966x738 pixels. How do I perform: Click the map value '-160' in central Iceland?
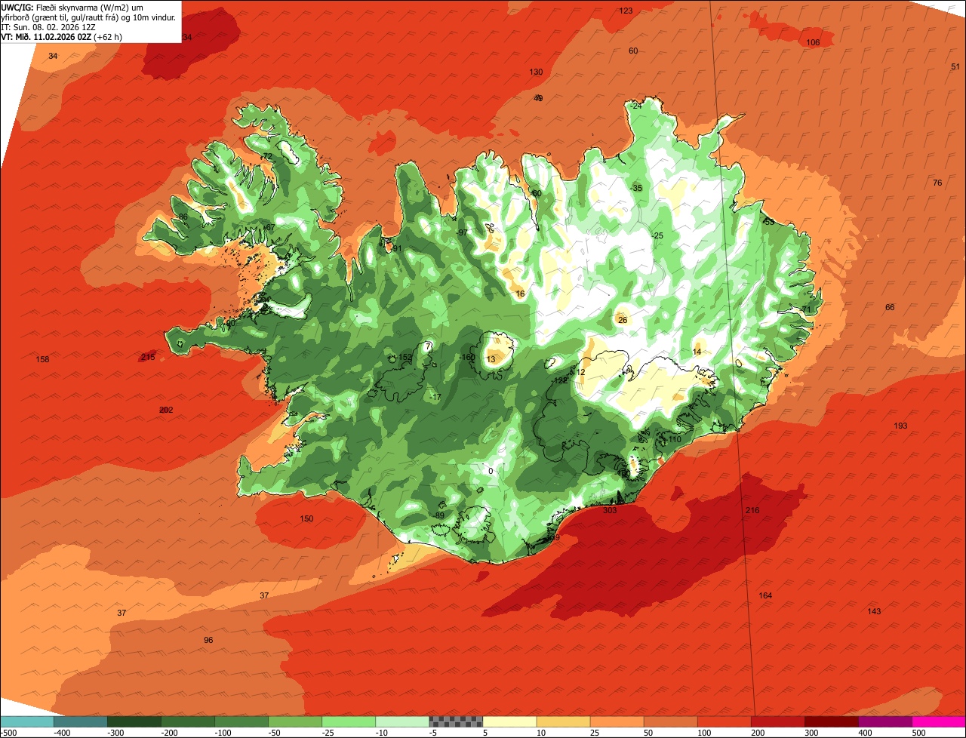click(x=468, y=358)
